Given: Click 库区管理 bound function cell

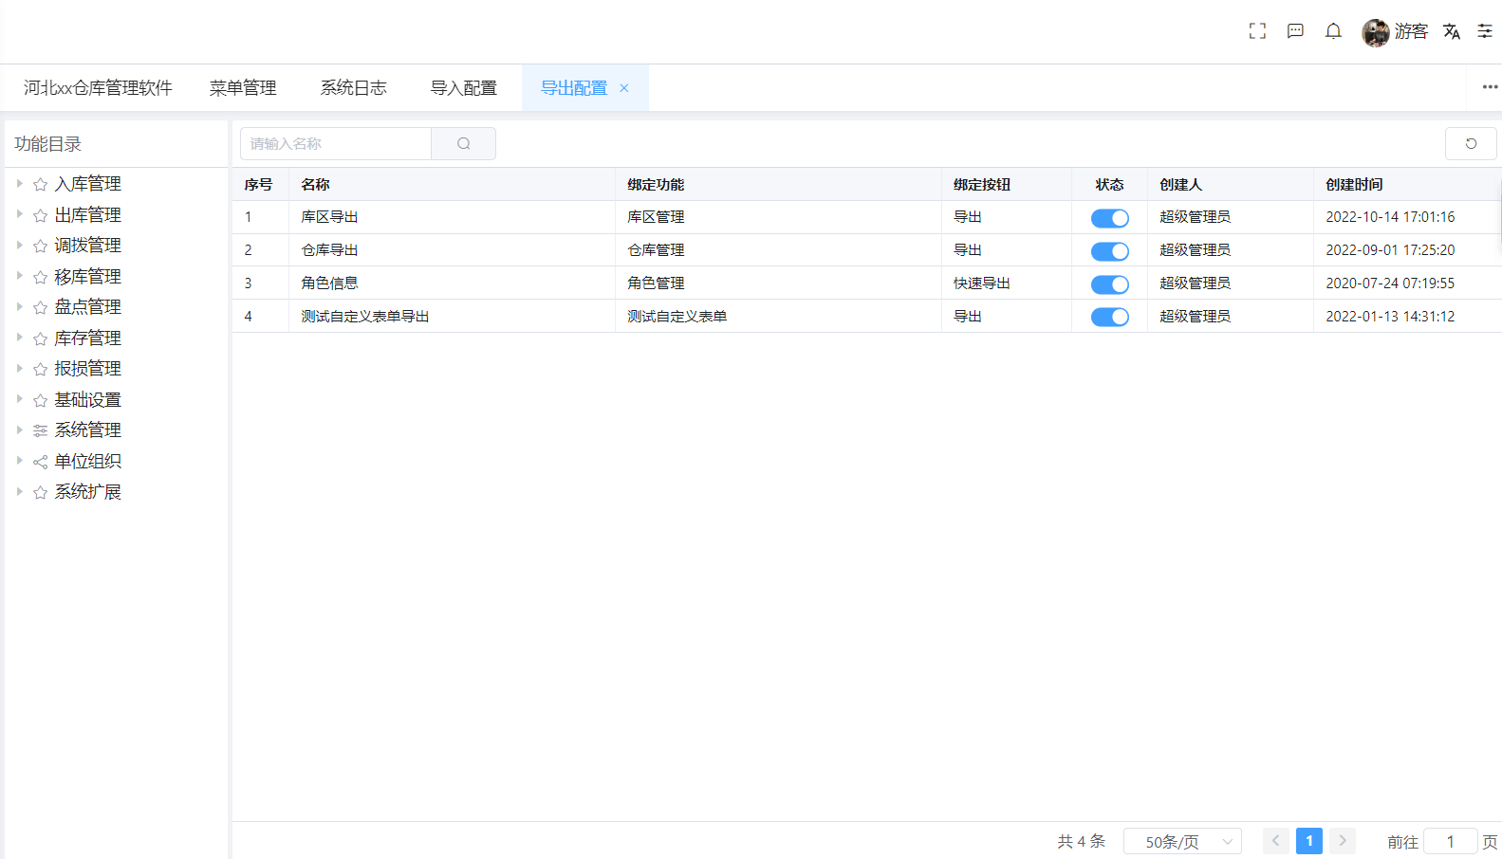Looking at the screenshot, I should 656,217.
